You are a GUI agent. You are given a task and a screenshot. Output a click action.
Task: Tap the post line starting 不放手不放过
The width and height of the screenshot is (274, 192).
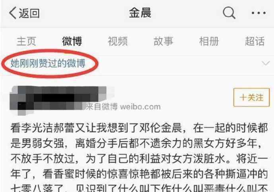click(139, 159)
